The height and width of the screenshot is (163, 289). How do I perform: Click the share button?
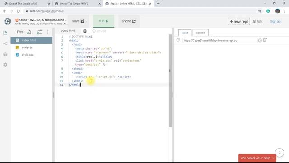pos(129,21)
